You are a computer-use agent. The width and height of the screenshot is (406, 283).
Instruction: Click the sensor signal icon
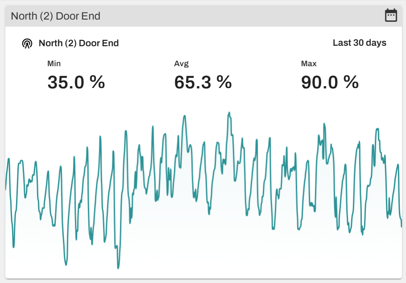tap(27, 44)
